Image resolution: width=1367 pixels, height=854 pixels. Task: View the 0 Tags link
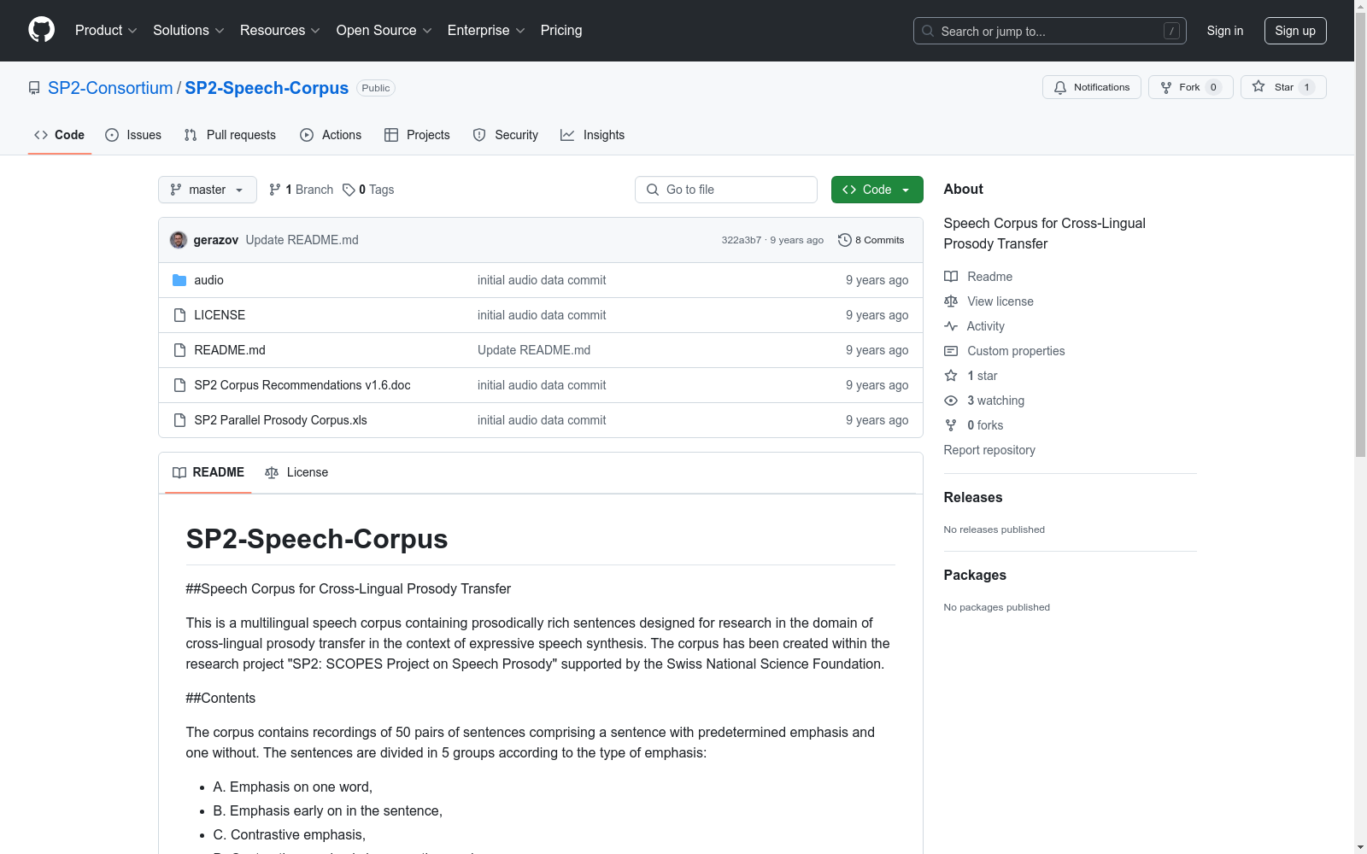368,190
